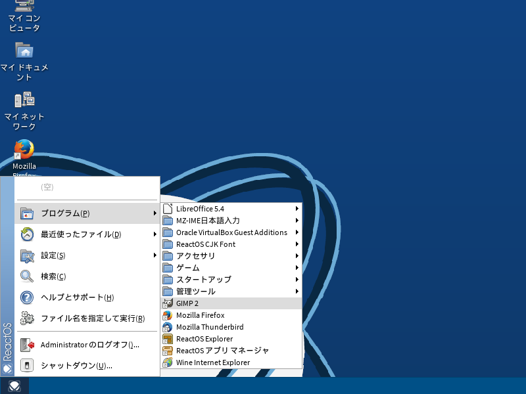Click the Wine Internet Explorer icon
Screen dimensions: 526x394
(x=168, y=362)
